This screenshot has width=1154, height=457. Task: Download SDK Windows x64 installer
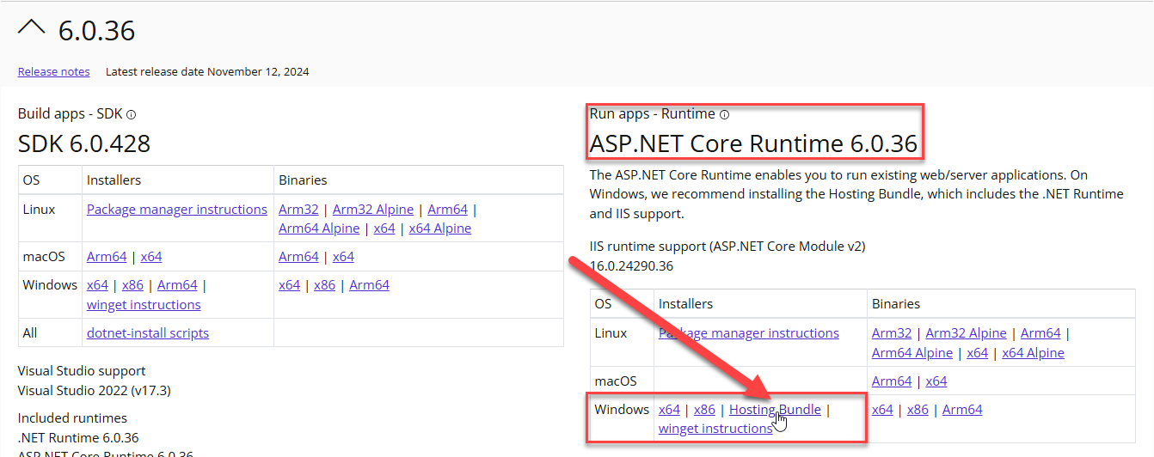(97, 285)
